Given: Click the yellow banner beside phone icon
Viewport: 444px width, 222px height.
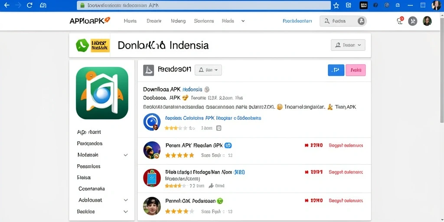Looking at the screenshot, I should [100, 45].
